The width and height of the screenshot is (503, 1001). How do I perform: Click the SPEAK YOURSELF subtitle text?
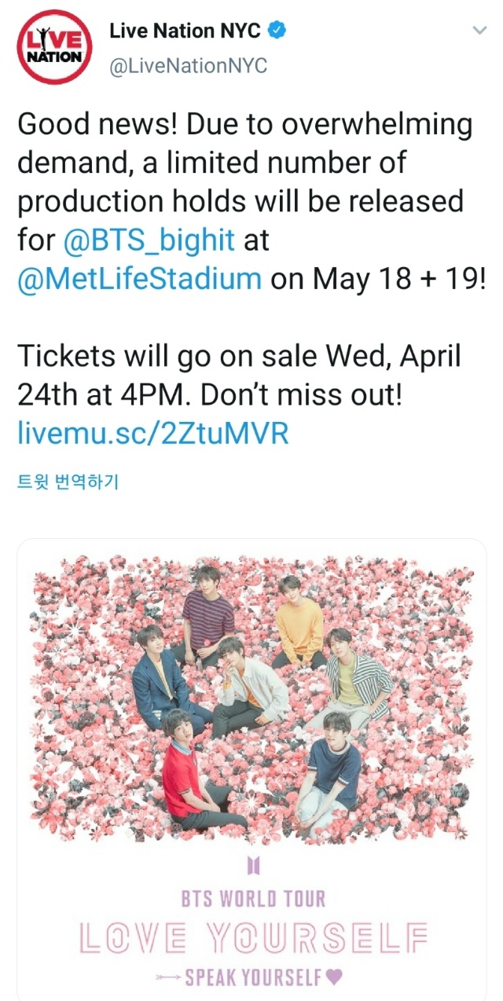click(253, 977)
